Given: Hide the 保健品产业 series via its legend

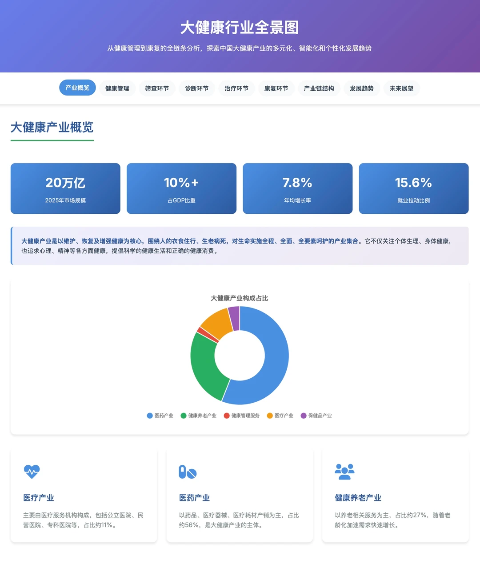Looking at the screenshot, I should click(317, 416).
